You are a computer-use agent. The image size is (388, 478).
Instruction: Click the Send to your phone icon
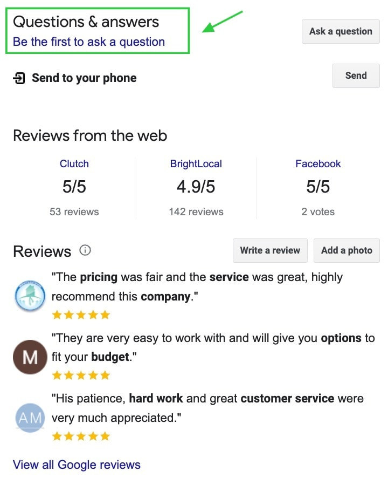pyautogui.click(x=19, y=78)
